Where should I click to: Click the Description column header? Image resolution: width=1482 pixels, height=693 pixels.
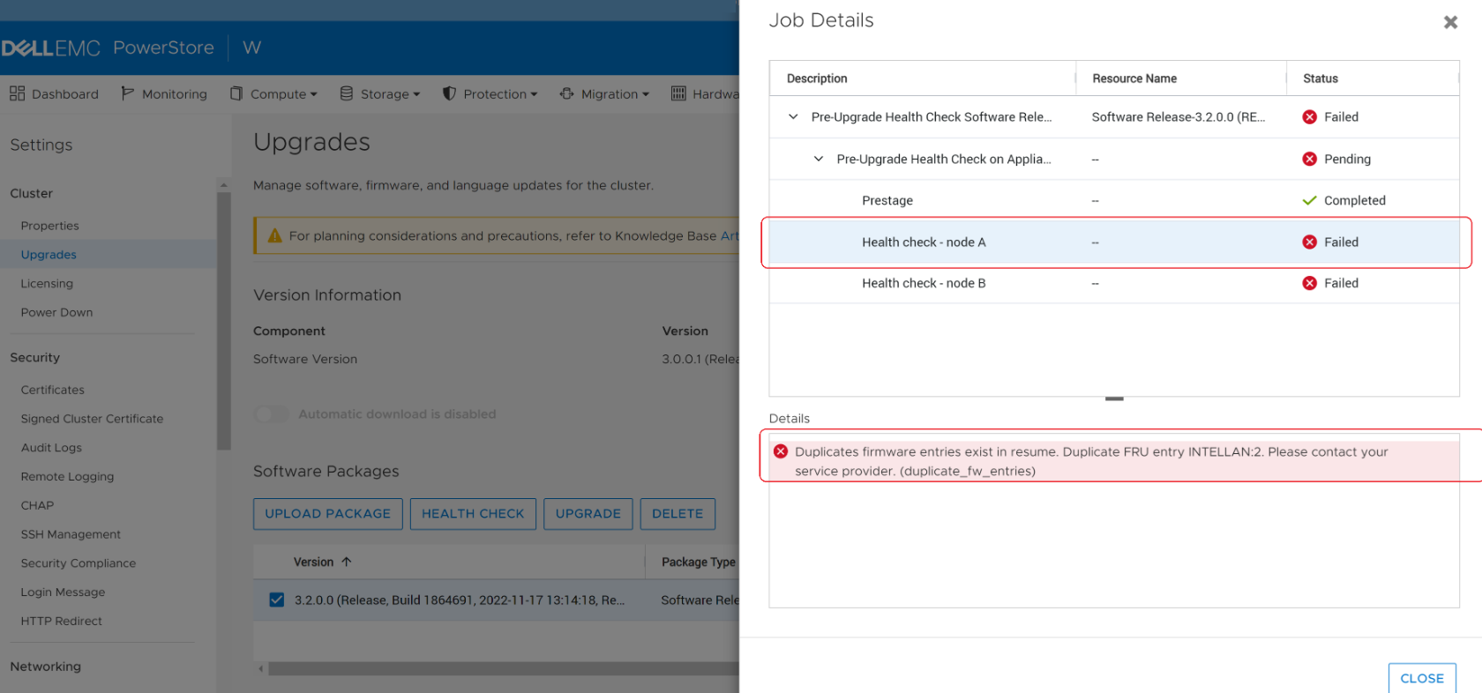(922, 78)
